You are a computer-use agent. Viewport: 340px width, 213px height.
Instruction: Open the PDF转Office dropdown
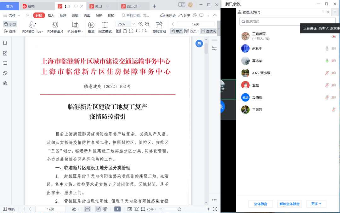(33, 31)
